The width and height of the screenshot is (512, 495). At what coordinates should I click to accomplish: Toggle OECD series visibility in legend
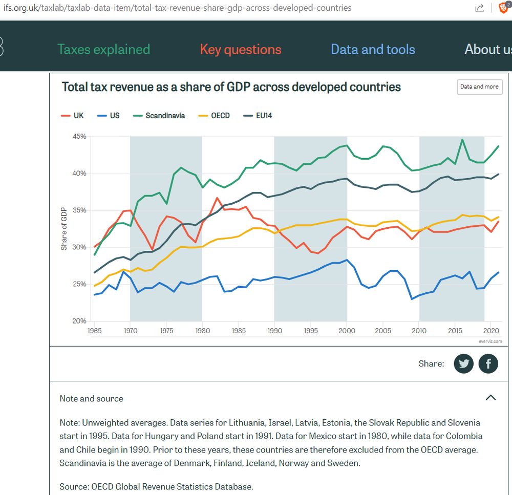[x=214, y=116]
